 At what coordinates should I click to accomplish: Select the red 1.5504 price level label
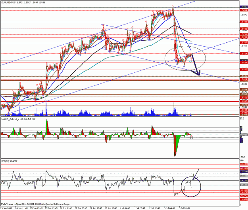(244, 110)
